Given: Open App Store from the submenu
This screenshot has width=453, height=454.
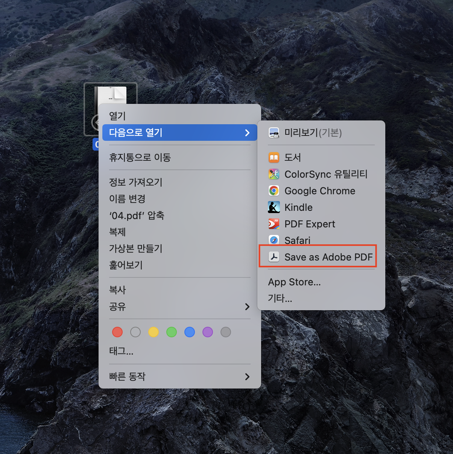Looking at the screenshot, I should [x=294, y=282].
